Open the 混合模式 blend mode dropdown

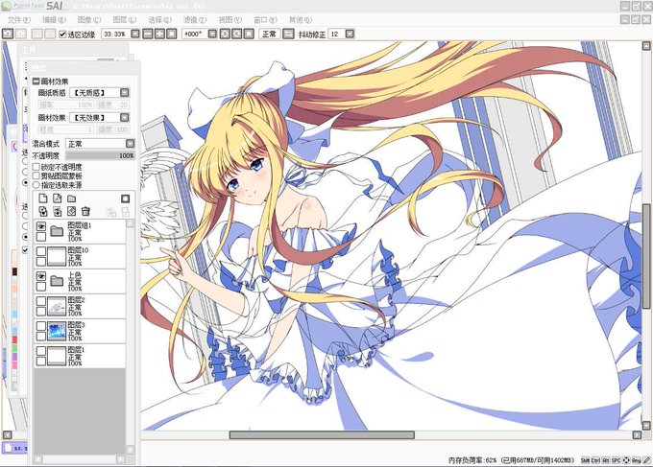(x=131, y=144)
